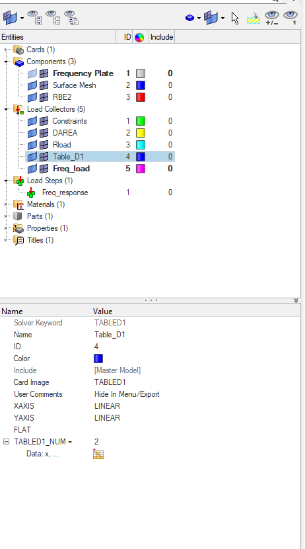
Task: Click the yellow DAREA color swatch
Action: point(141,133)
